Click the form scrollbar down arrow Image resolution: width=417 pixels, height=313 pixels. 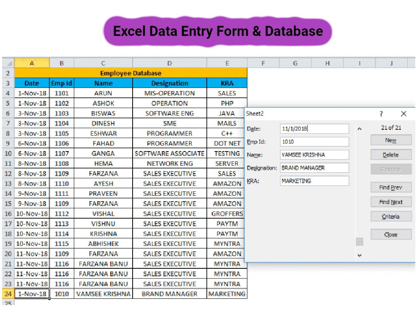pyautogui.click(x=359, y=255)
